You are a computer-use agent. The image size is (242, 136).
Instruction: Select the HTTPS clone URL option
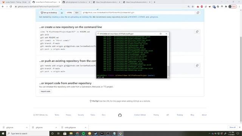pyautogui.click(x=69, y=12)
